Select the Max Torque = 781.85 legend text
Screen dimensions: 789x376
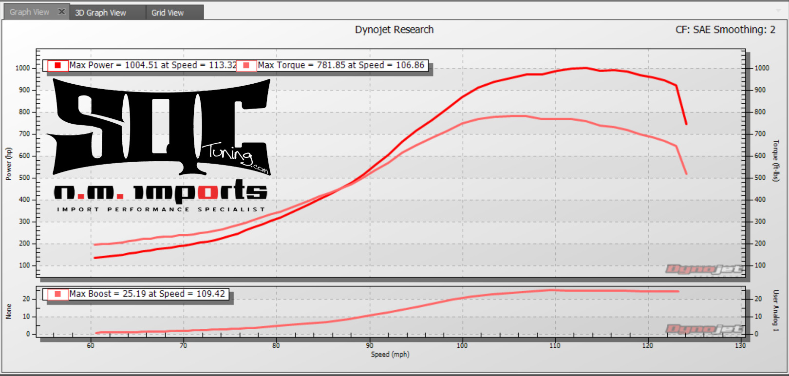click(x=341, y=65)
